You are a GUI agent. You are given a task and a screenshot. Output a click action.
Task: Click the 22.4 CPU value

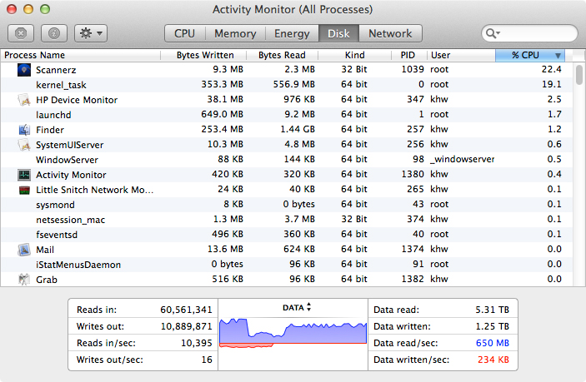(x=551, y=69)
